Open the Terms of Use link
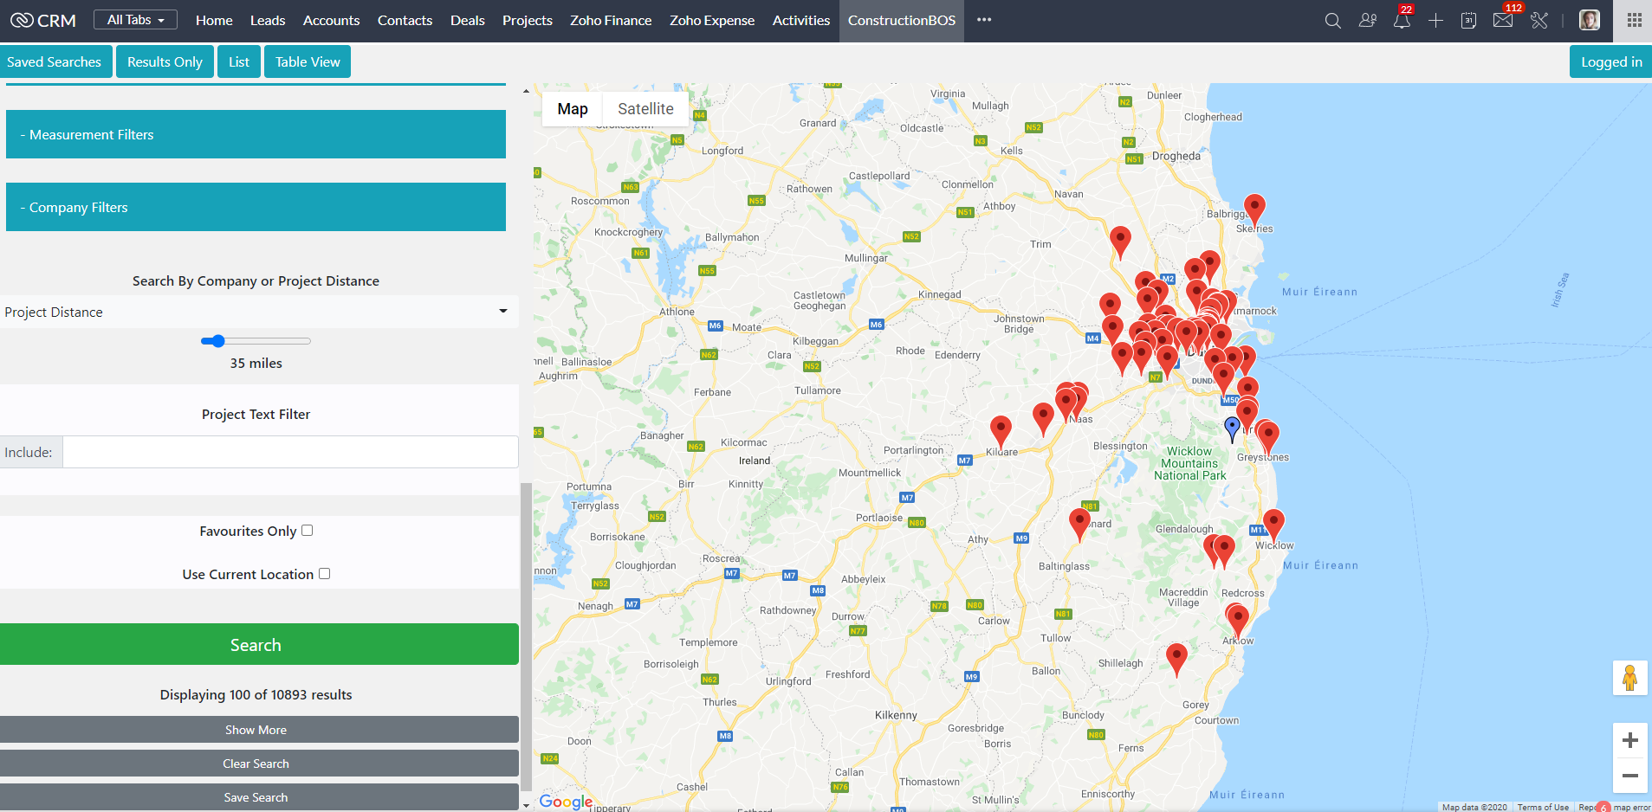Screen dimensions: 1652x812 (1543, 807)
